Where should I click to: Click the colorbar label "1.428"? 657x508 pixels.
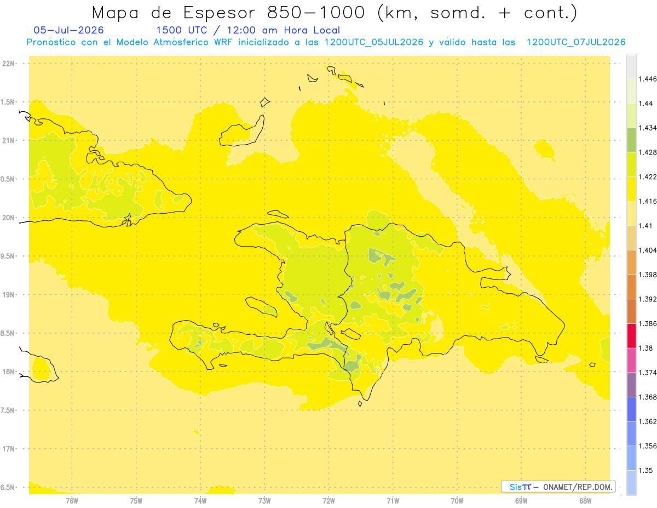pos(648,152)
